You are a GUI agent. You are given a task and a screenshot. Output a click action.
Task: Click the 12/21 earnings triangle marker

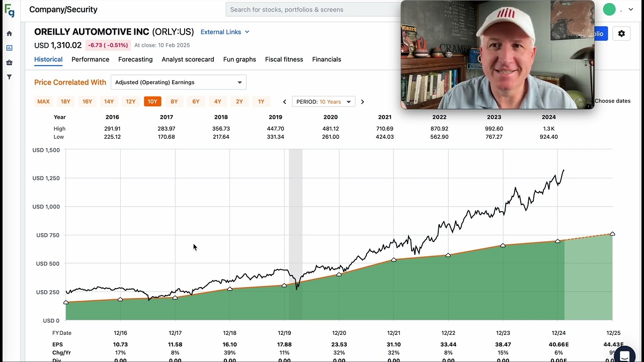[393, 259]
